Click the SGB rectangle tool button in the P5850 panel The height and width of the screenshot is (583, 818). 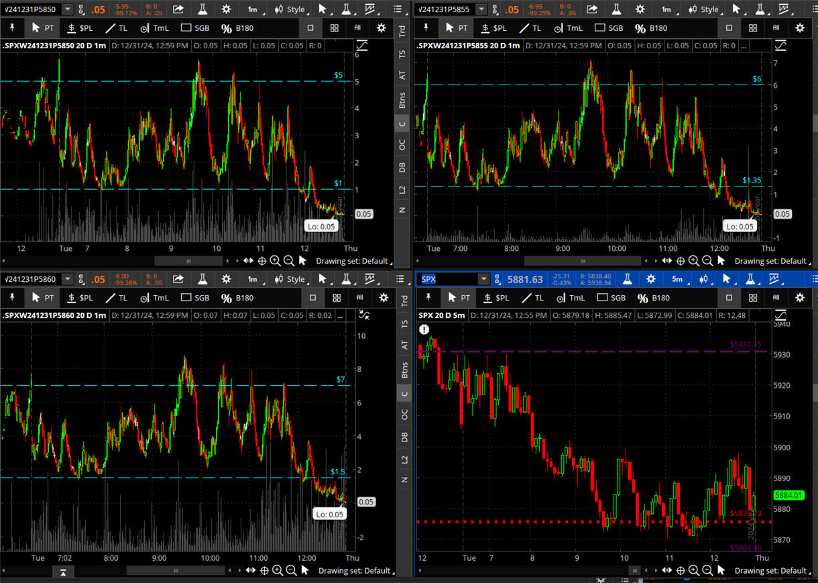pyautogui.click(x=194, y=28)
